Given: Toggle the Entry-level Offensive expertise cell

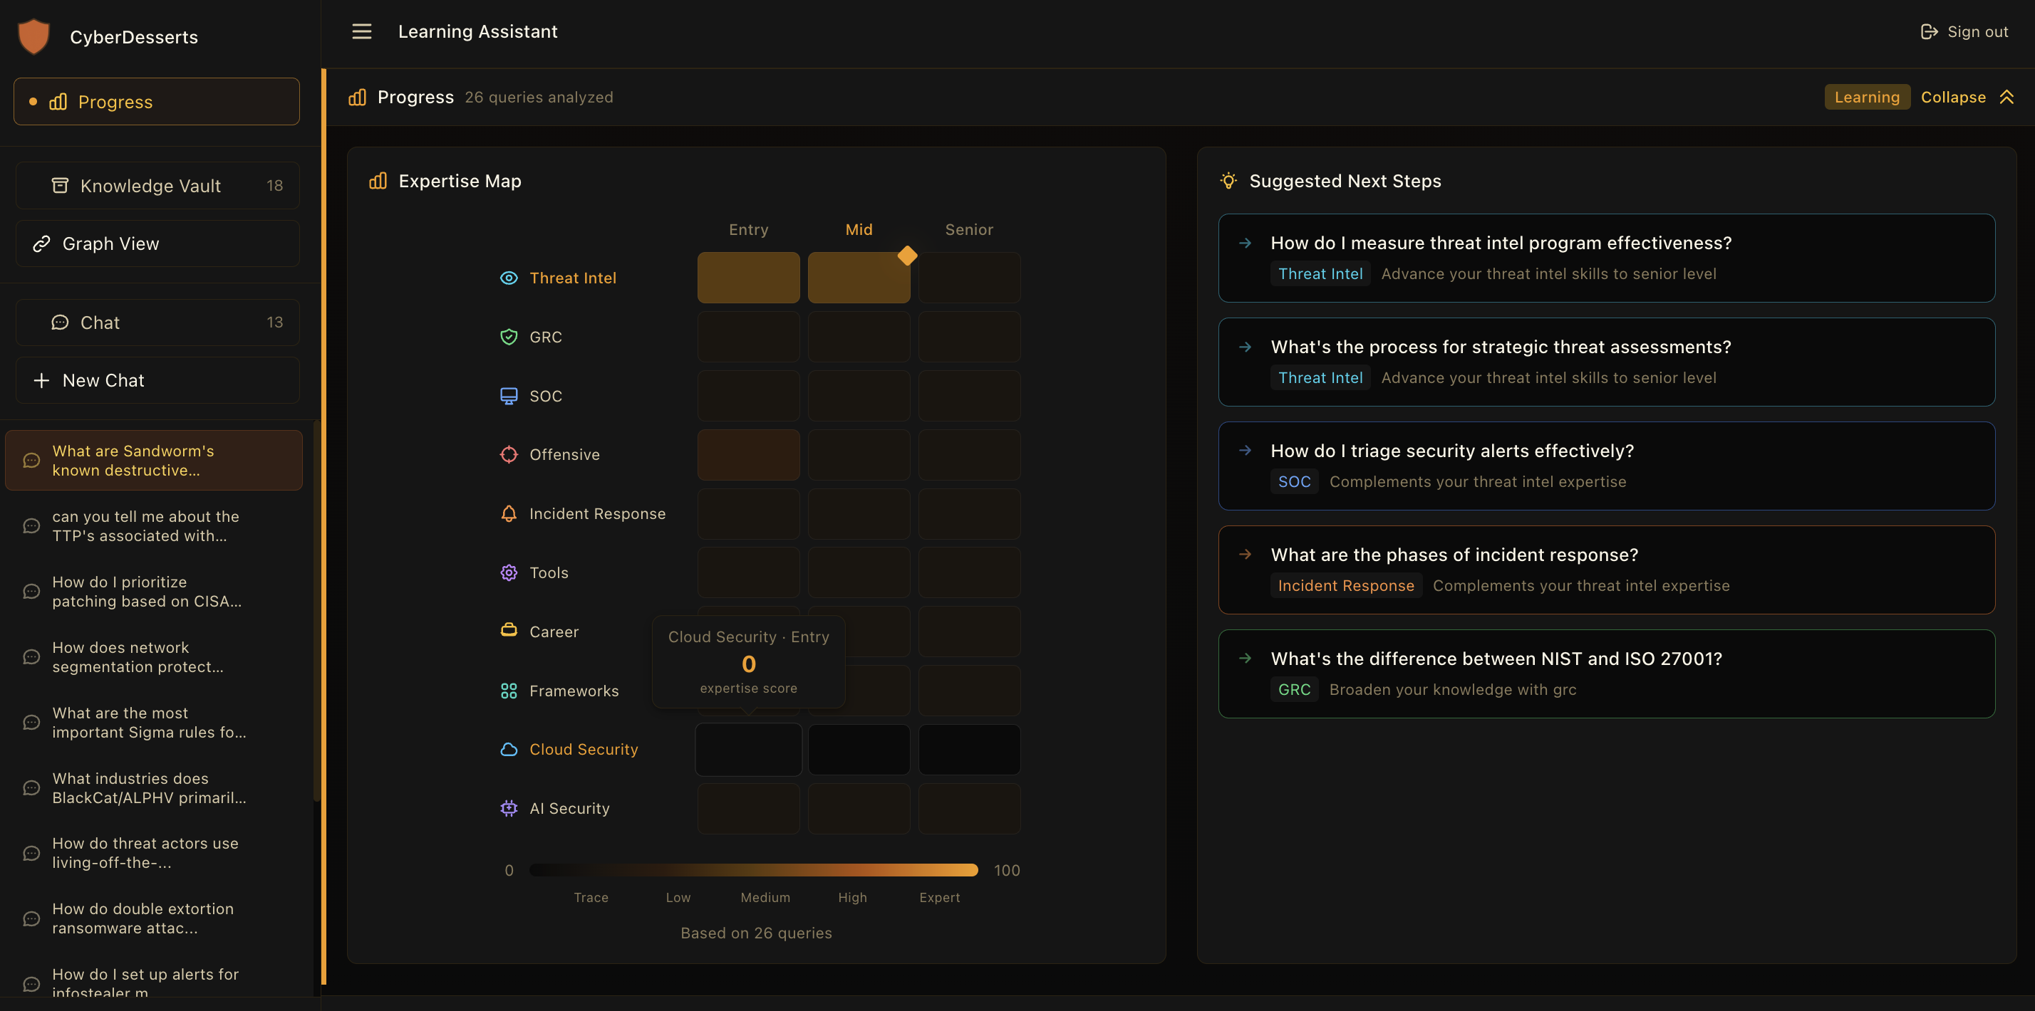Looking at the screenshot, I should pyautogui.click(x=748, y=455).
